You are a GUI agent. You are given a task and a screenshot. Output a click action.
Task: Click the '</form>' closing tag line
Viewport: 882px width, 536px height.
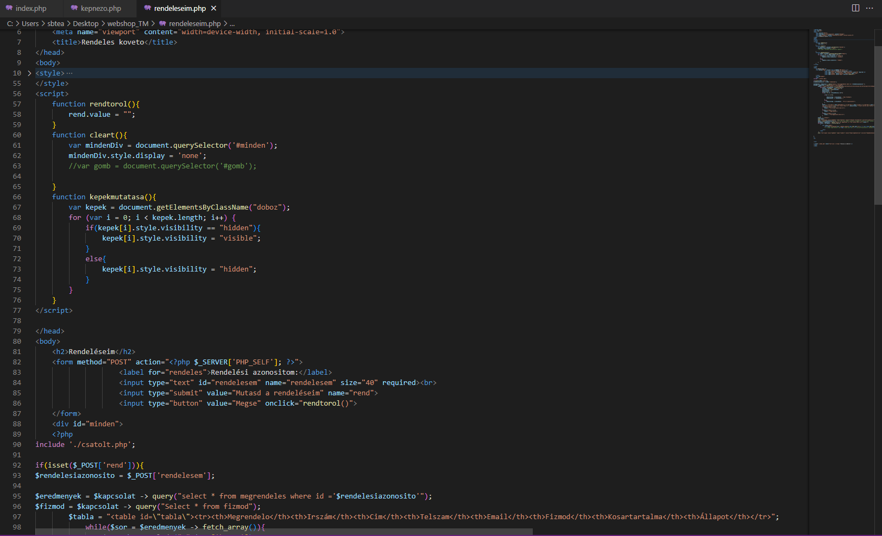click(x=66, y=414)
